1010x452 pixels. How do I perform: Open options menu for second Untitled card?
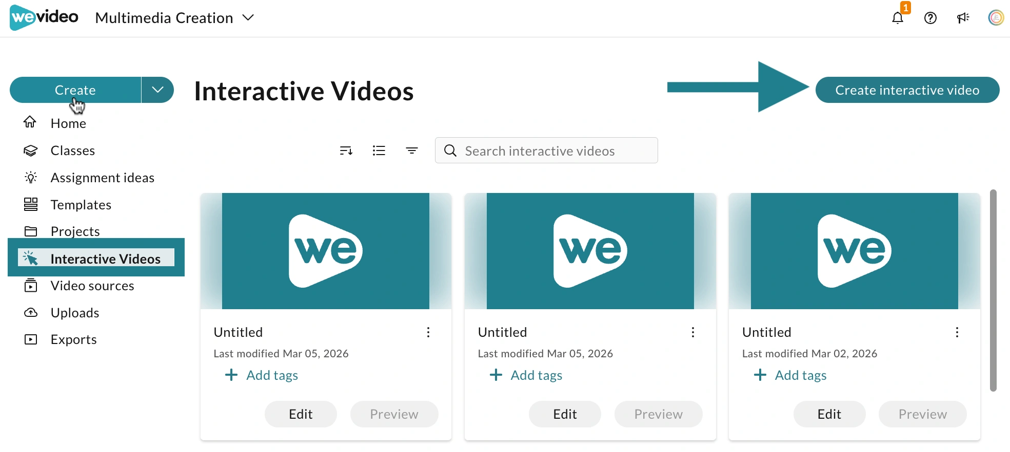click(x=693, y=333)
